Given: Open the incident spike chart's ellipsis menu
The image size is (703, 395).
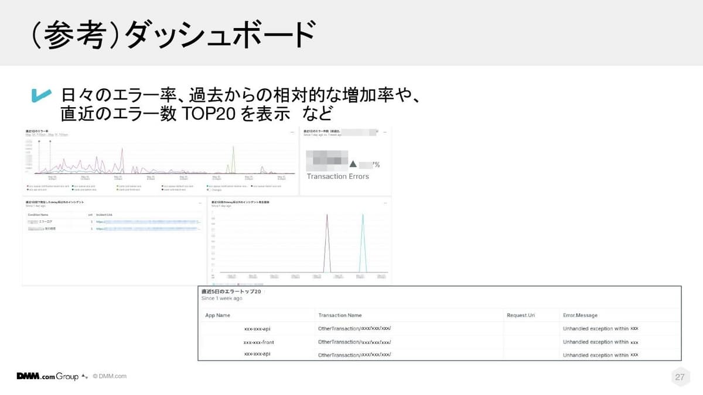Looking at the screenshot, I should coord(385,202).
